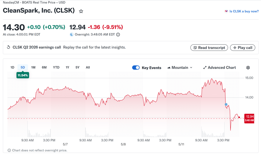Toggle the Key Events switch off

click(x=136, y=68)
